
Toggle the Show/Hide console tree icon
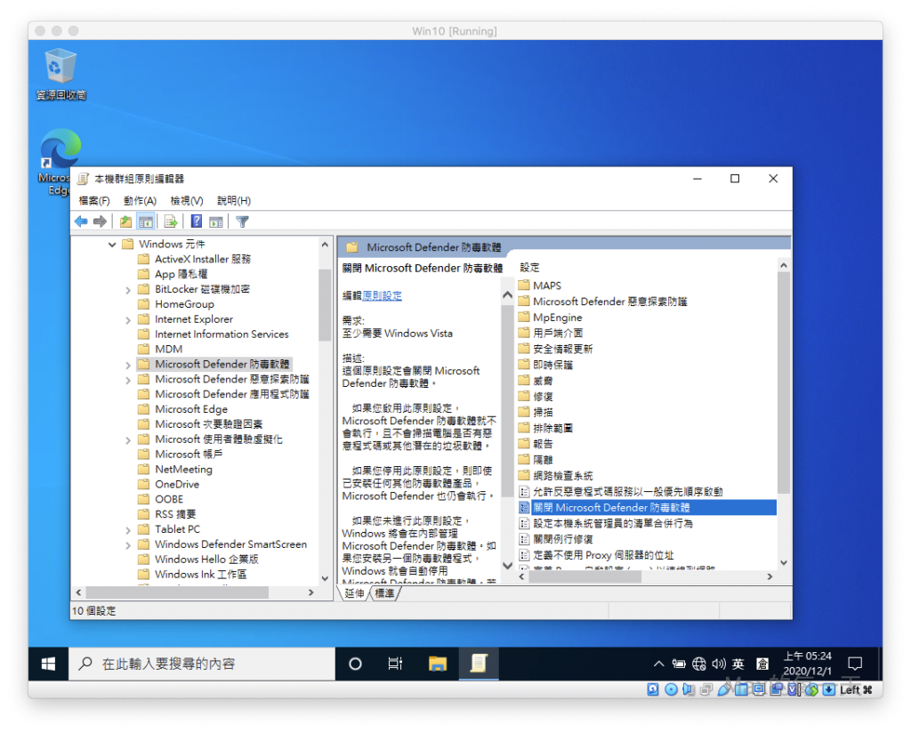pos(145,222)
